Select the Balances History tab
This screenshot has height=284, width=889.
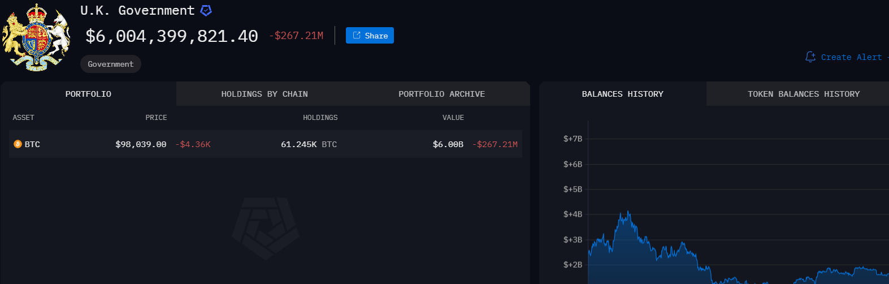pos(622,94)
